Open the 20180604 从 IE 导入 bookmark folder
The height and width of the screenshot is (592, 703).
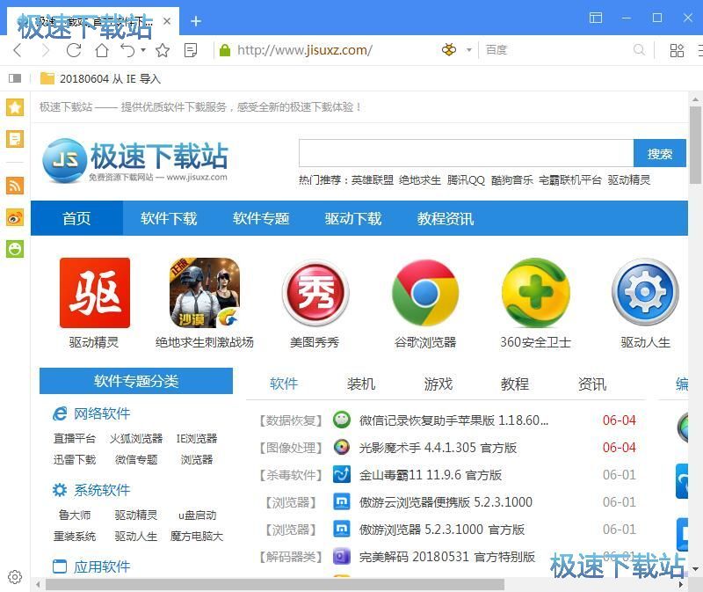[x=100, y=78]
